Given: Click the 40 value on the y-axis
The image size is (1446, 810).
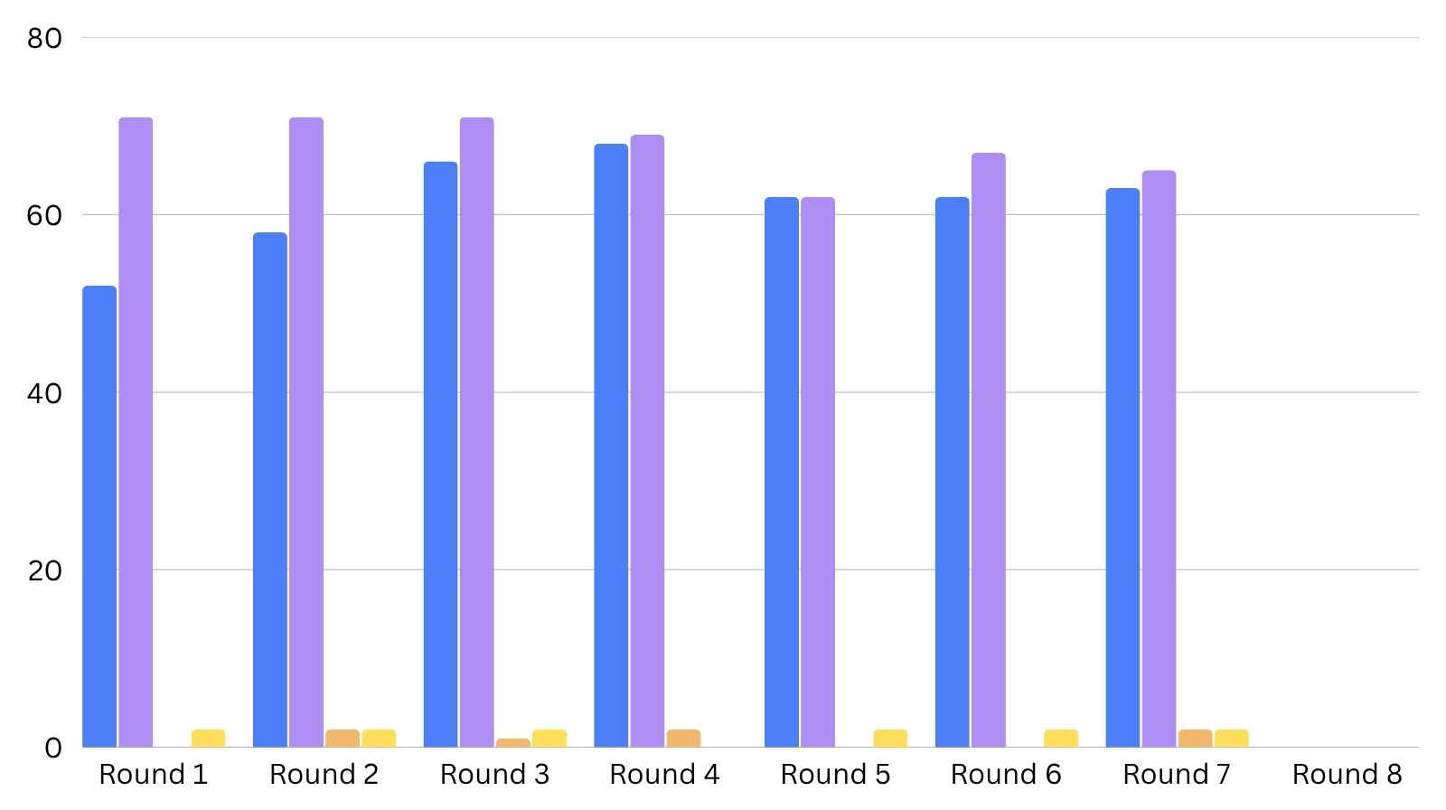Looking at the screenshot, I should tap(44, 393).
